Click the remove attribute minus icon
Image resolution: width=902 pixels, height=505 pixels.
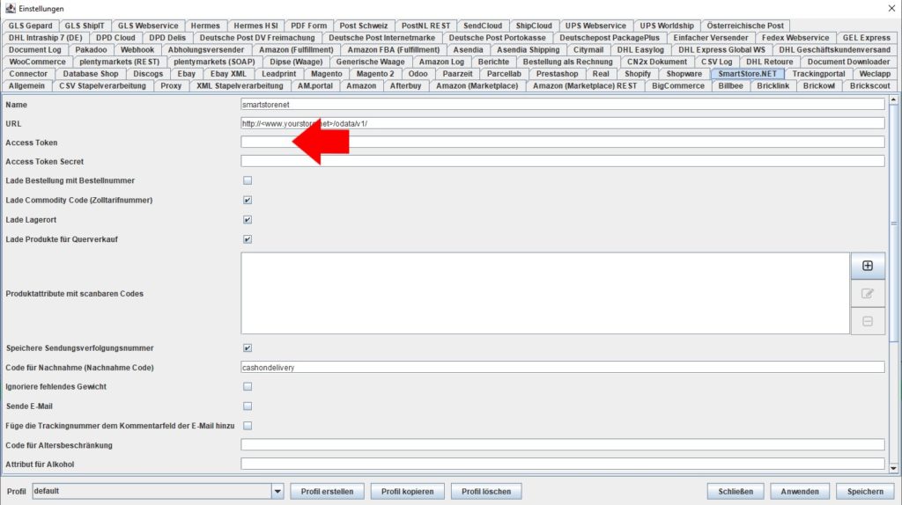868,321
